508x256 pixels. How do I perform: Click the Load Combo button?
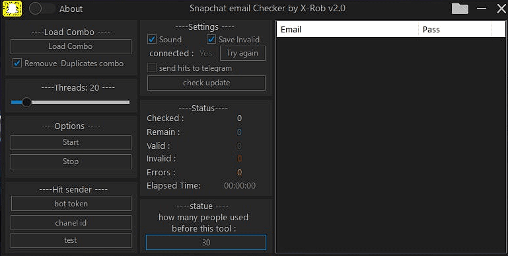pyautogui.click(x=71, y=47)
